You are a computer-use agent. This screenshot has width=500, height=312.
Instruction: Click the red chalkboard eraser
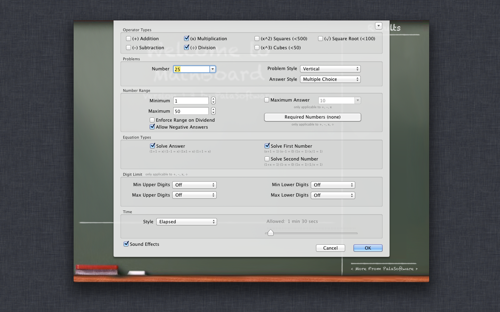point(97,270)
